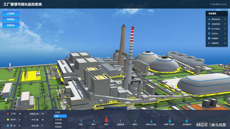This screenshot has width=230, height=129.
Task: Select the 工作区 list heading
Action: [58, 112]
